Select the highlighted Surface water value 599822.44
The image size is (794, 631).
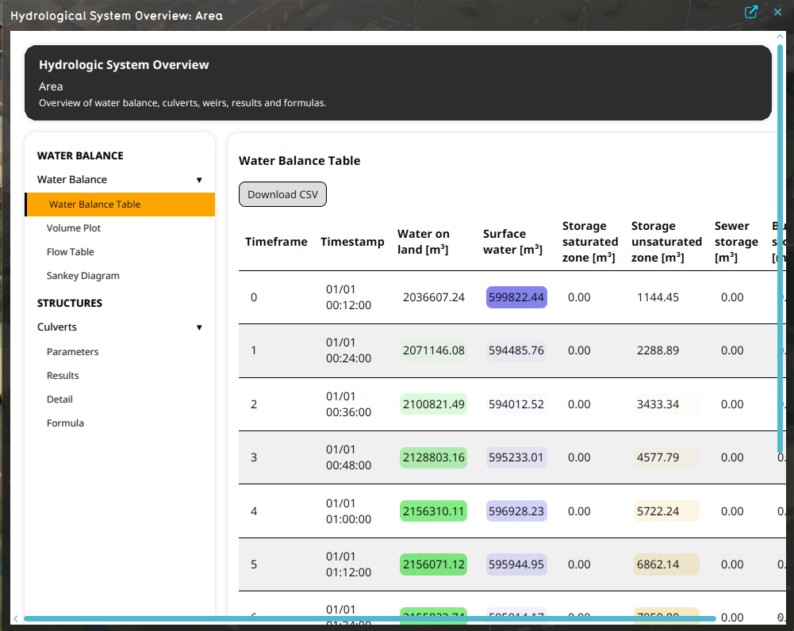coord(516,297)
